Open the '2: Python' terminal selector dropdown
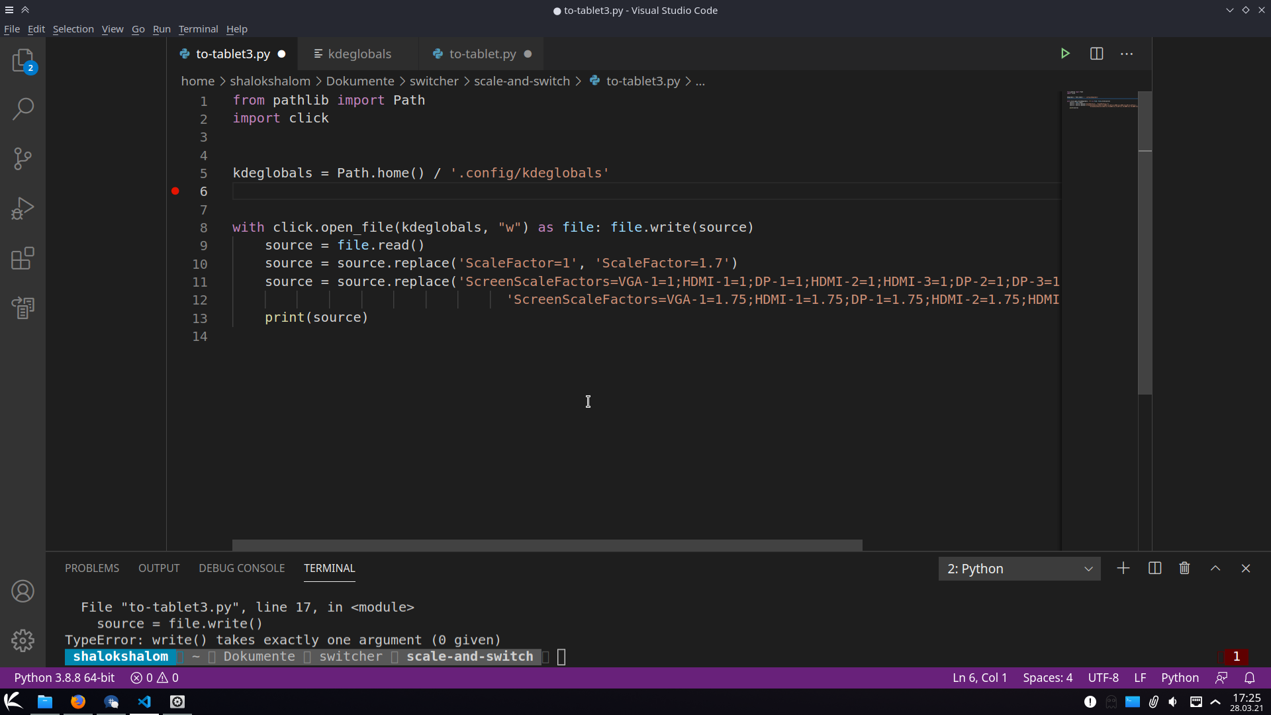 1019,568
